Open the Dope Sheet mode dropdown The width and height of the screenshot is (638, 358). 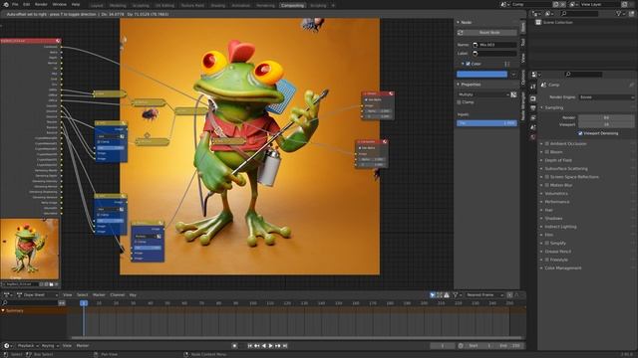(37, 295)
